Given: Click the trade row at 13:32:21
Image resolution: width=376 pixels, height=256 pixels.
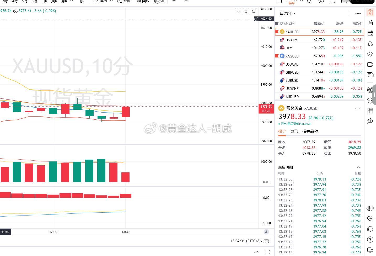Looking at the screenshot, I should (x=320, y=221).
